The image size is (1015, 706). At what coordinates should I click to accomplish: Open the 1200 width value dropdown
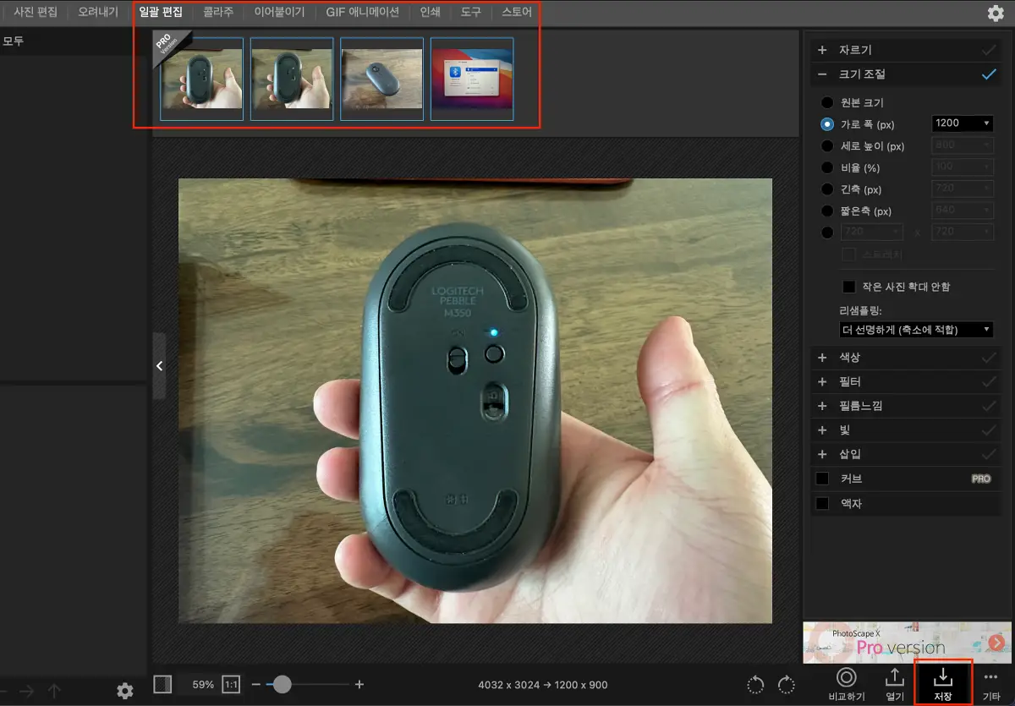point(962,123)
